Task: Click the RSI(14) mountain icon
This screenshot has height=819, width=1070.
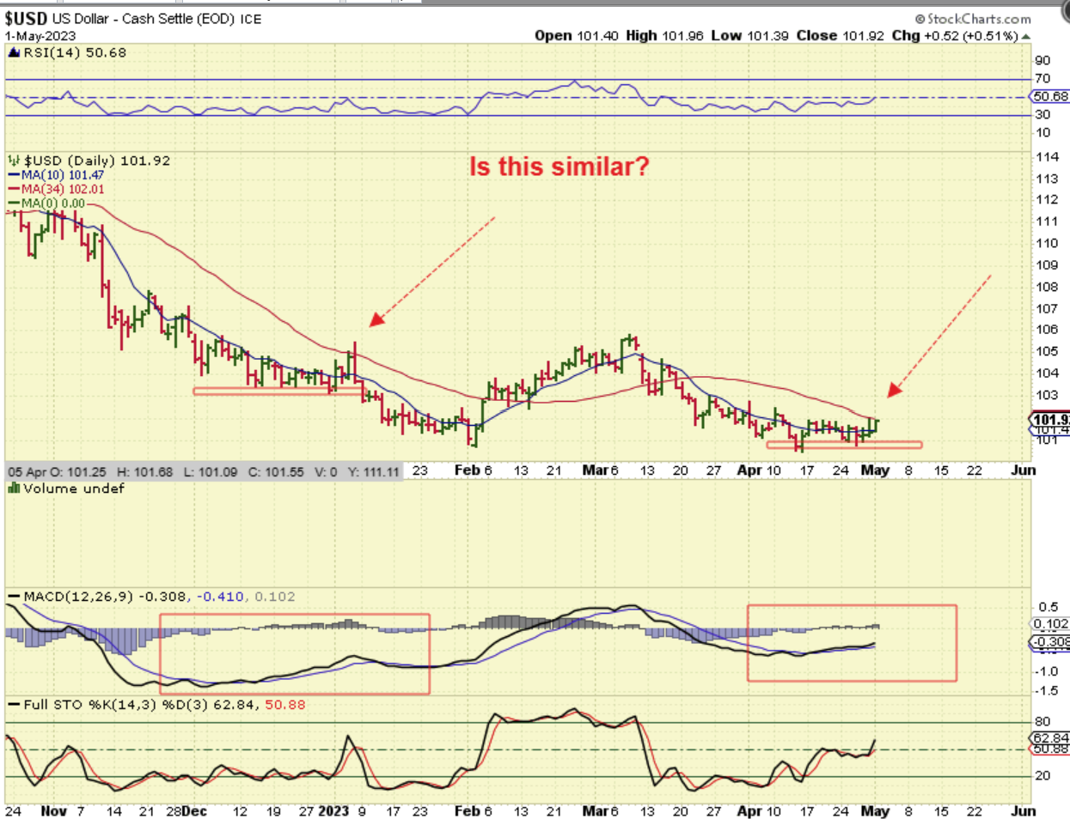Action: 13,53
